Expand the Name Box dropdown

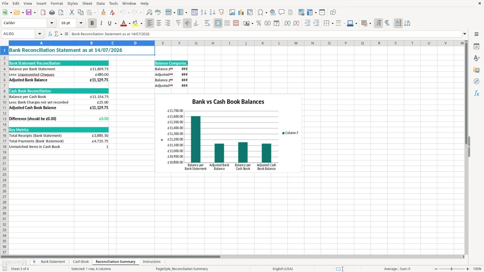pos(40,34)
